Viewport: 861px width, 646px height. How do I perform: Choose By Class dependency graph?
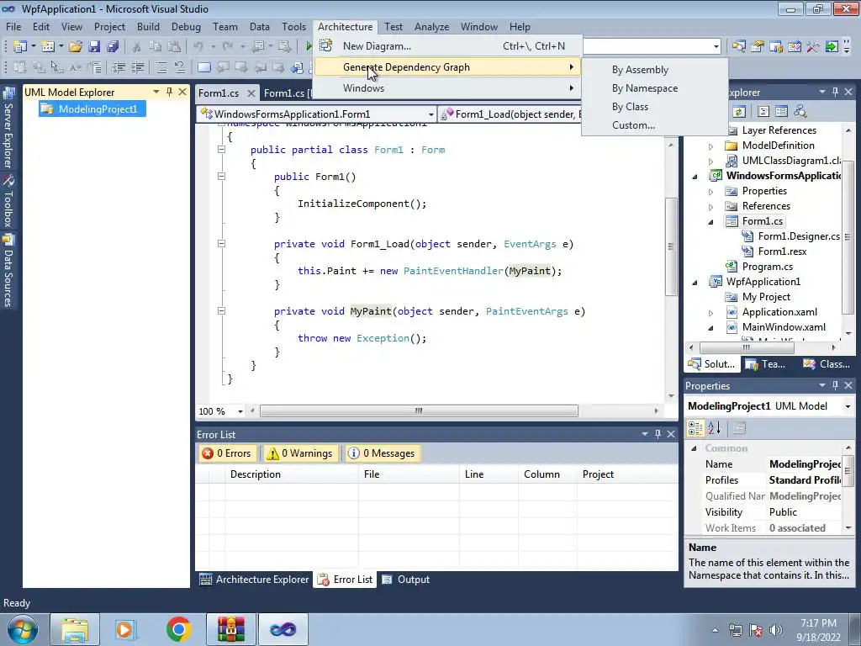click(x=630, y=107)
